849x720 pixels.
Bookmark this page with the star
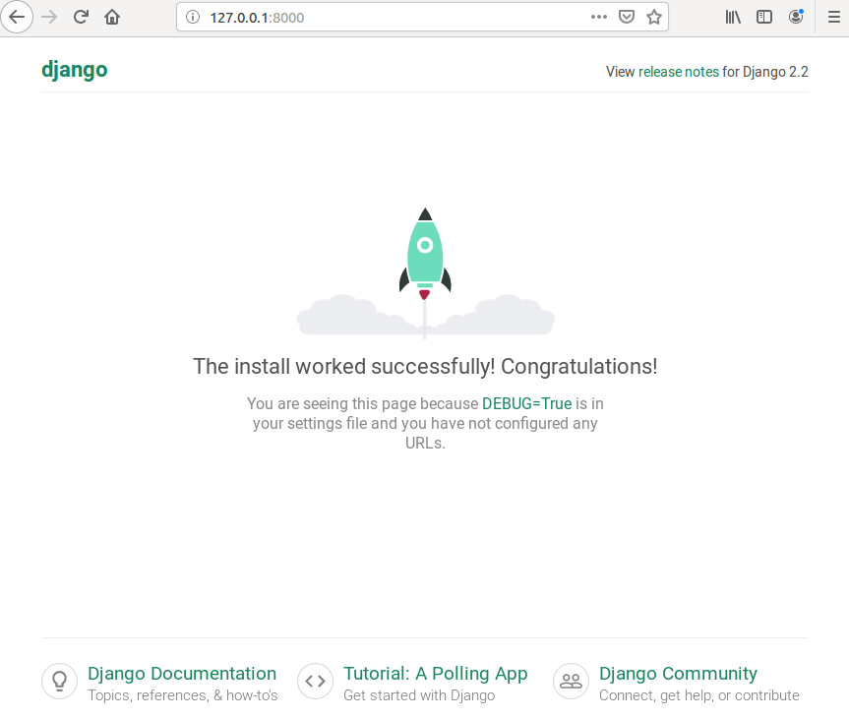pyautogui.click(x=654, y=17)
